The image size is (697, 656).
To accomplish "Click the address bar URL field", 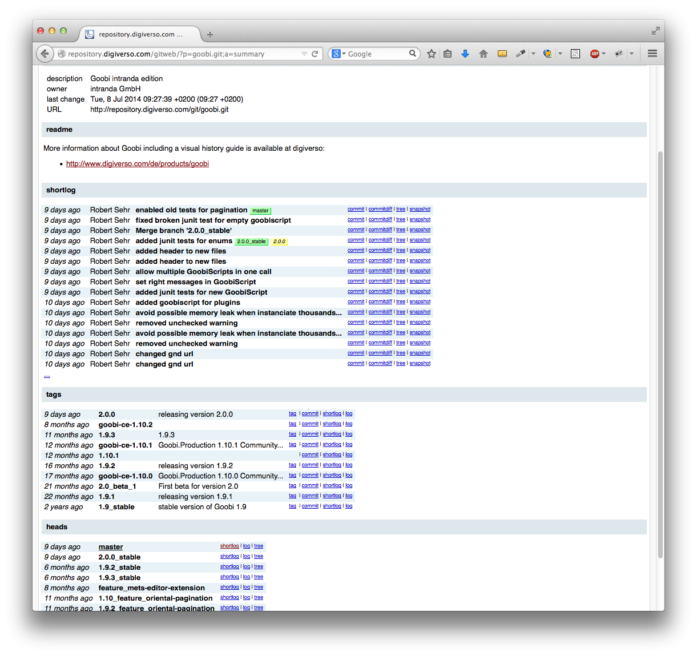I will point(183,54).
